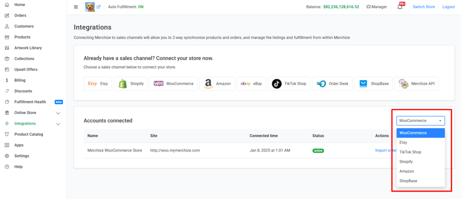Screen dimensions: 461x199
Task: Click the Import orders action link
Action: pos(386,151)
